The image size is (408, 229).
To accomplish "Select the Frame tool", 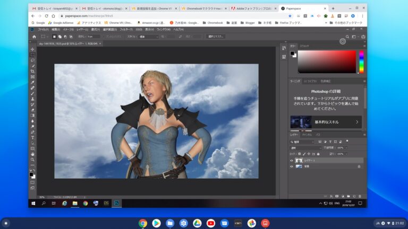I will [x=32, y=77].
